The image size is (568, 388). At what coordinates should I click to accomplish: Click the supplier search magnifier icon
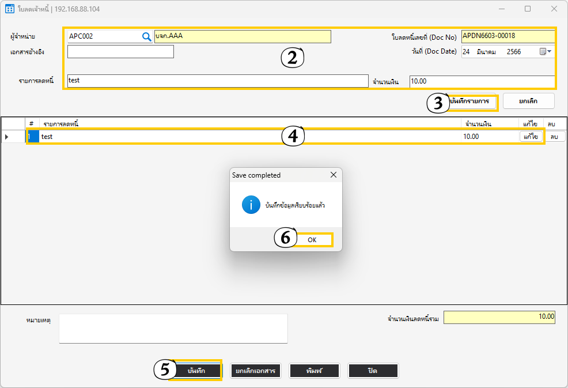[x=146, y=36]
